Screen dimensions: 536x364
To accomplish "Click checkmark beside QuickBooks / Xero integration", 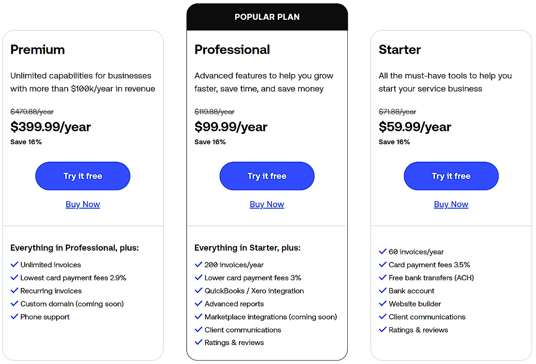I will point(198,291).
